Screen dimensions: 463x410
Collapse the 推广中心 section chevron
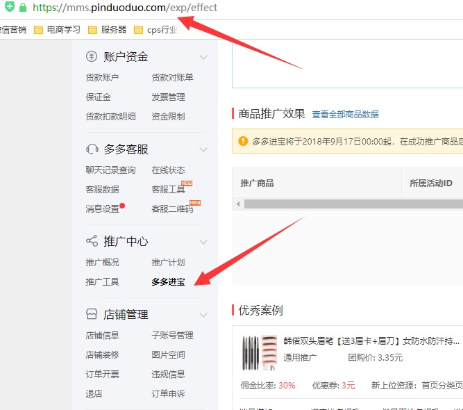(203, 242)
